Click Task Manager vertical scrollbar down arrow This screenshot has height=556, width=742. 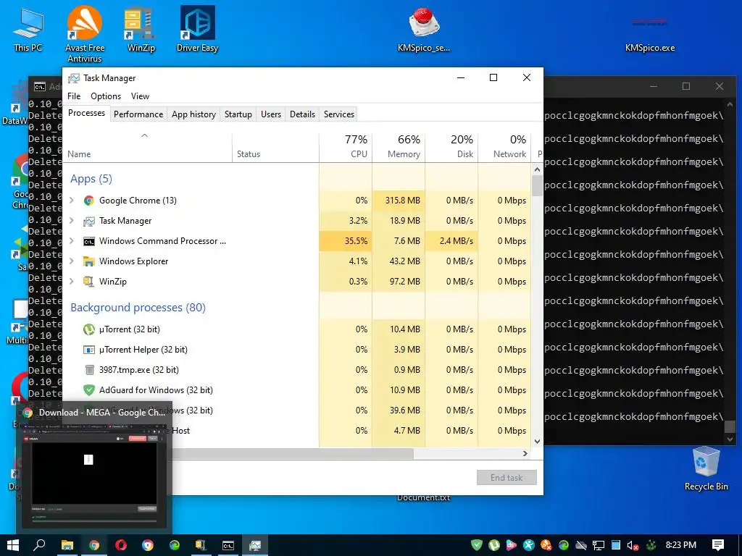[x=537, y=441]
